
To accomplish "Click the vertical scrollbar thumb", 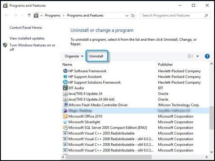I will coord(212,118).
